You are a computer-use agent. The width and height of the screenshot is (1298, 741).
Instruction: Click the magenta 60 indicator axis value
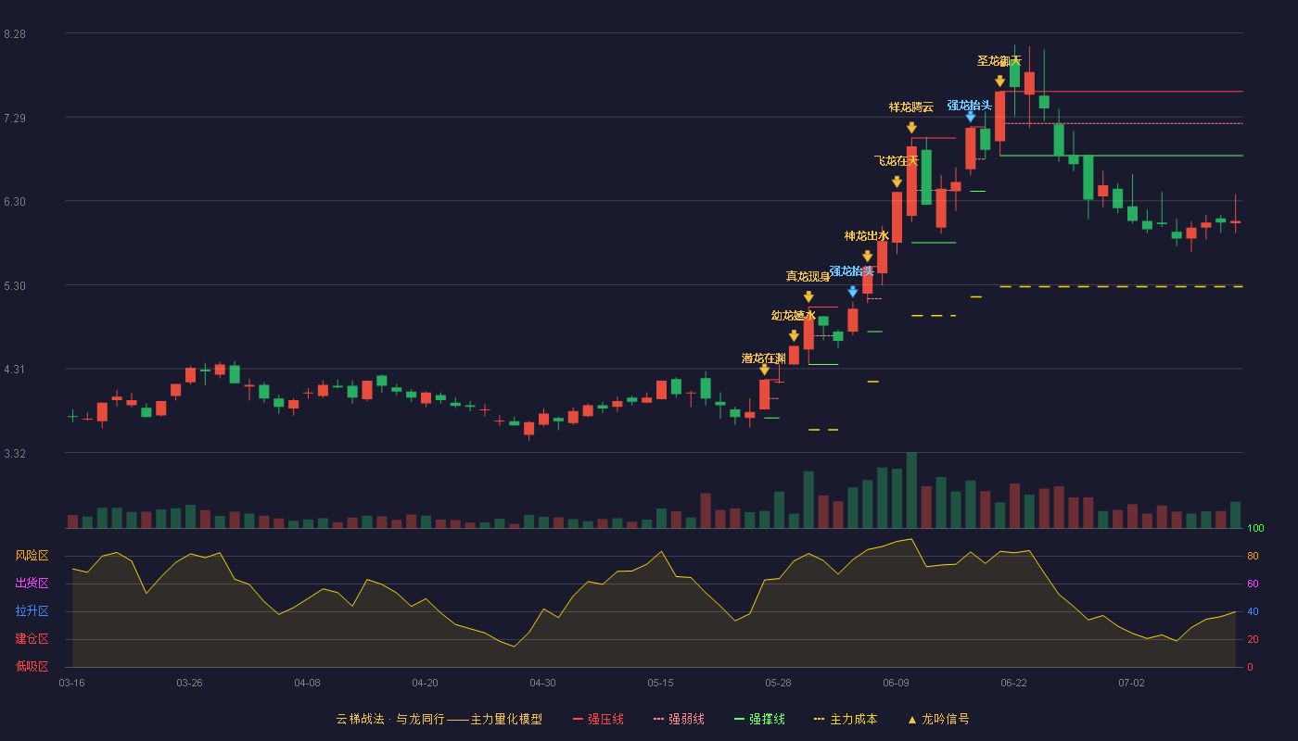coord(1253,584)
